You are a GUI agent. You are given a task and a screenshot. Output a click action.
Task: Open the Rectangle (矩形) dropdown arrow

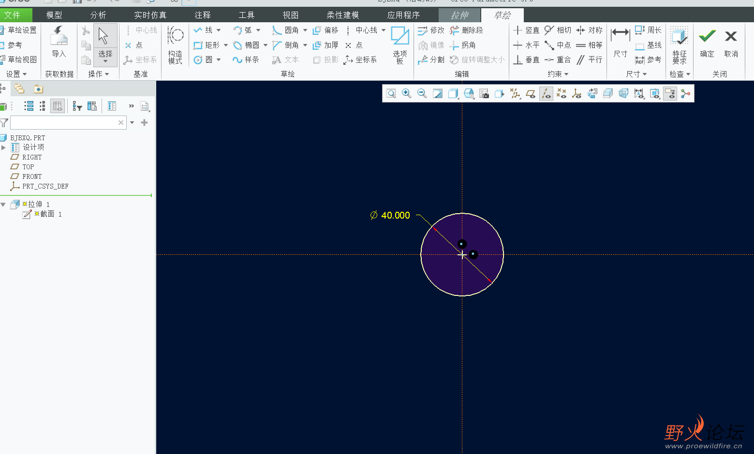pyautogui.click(x=226, y=45)
